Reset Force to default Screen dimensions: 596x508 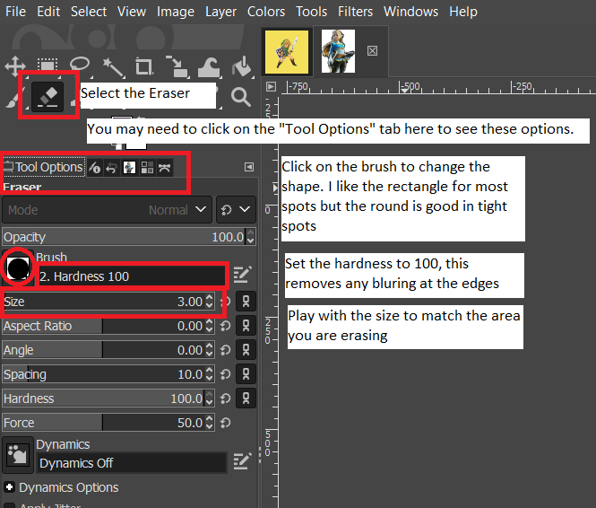tap(225, 423)
